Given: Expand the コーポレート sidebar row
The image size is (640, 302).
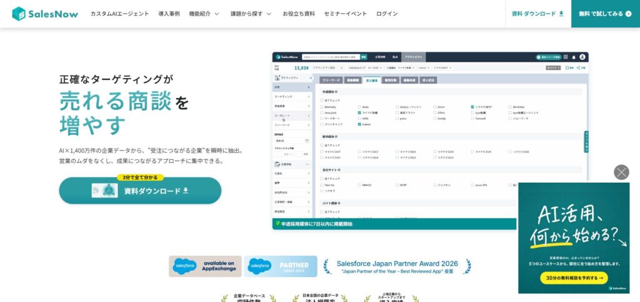Looking at the screenshot, I should pyautogui.click(x=292, y=116).
